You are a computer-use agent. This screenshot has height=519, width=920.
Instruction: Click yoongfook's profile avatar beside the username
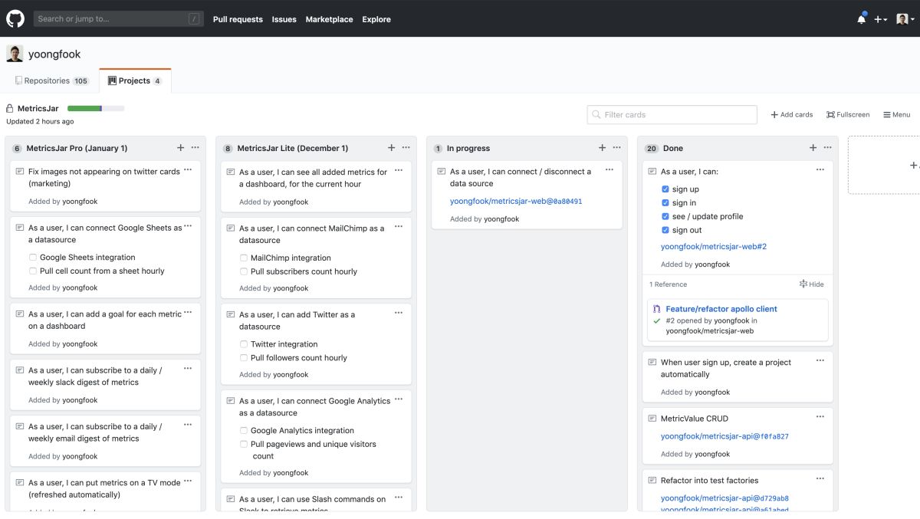point(15,54)
